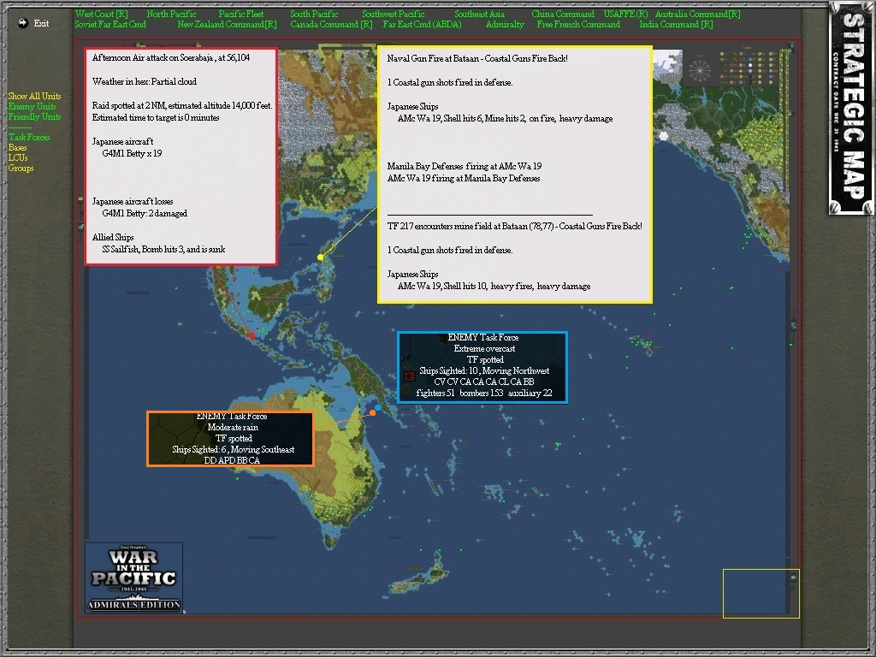Toggle Bases display
Image resolution: width=876 pixels, height=657 pixels.
coord(17,147)
